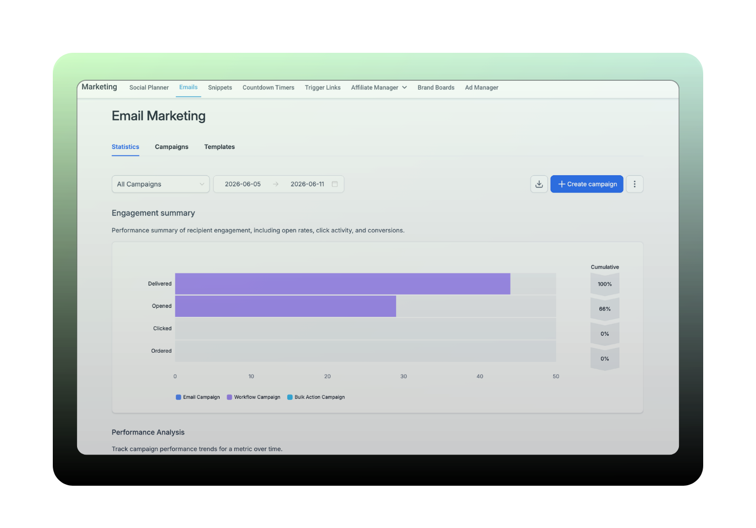
Task: Open the Brand Boards page
Action: [x=436, y=88]
